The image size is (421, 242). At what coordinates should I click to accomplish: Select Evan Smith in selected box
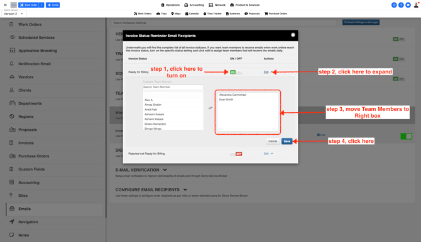click(x=226, y=100)
